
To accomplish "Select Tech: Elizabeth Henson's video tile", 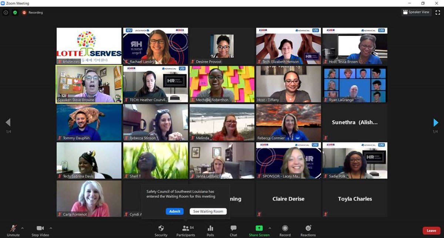I will [x=289, y=46].
